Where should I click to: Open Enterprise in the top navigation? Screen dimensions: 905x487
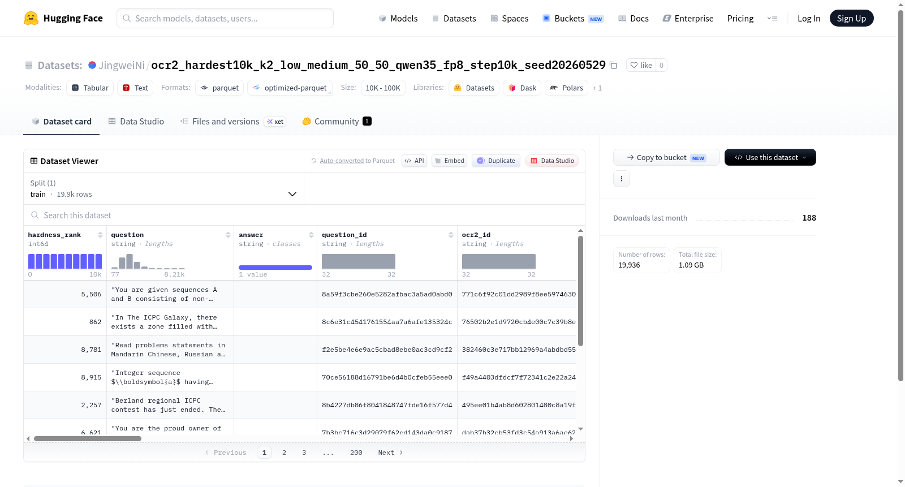688,18
